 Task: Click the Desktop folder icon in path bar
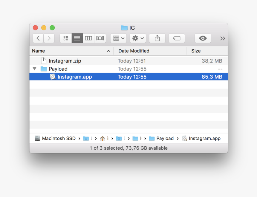[x=119, y=139]
